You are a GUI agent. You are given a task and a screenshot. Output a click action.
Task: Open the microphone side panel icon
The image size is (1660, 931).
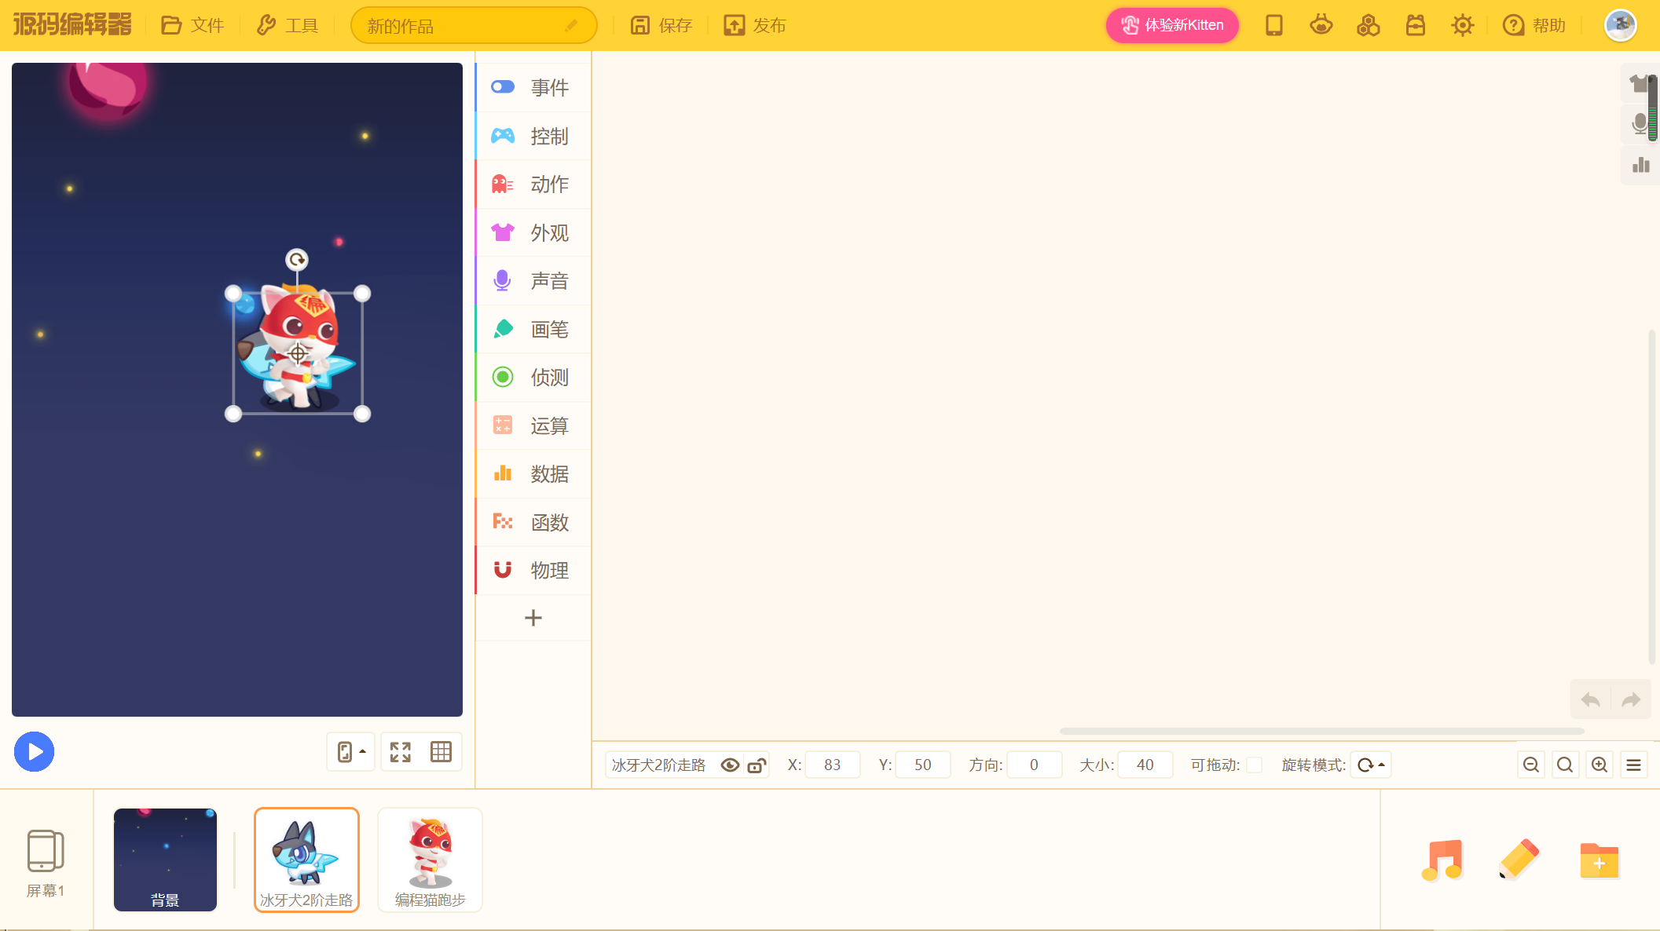(1639, 123)
